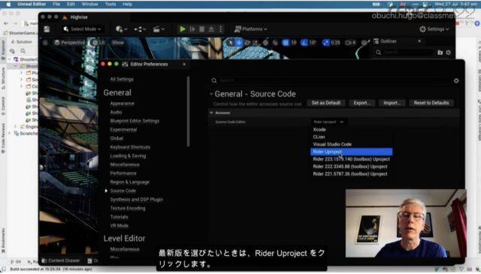Click the Editor Preferences search field

[x=334, y=80]
